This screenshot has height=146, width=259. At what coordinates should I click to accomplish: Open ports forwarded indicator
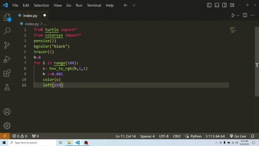click(35, 136)
